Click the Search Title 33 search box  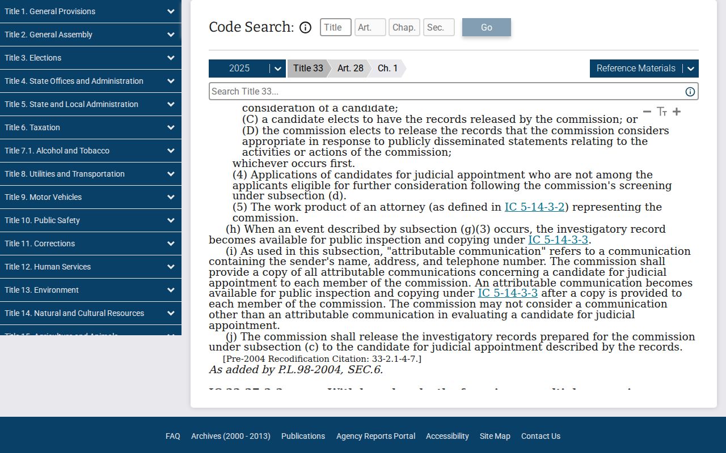click(454, 92)
